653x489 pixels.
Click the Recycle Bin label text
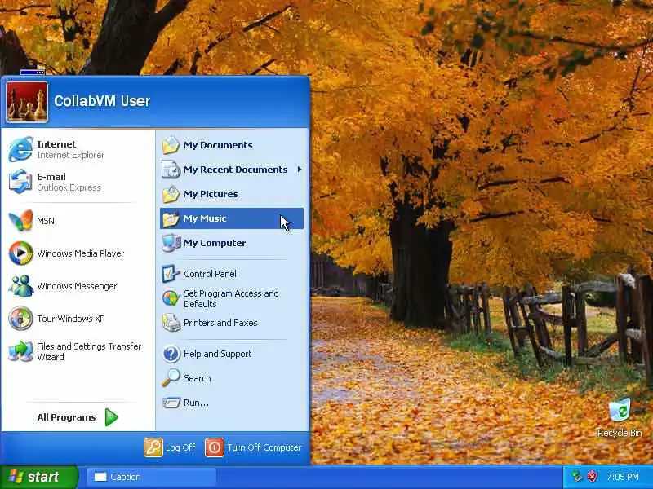coord(620,433)
